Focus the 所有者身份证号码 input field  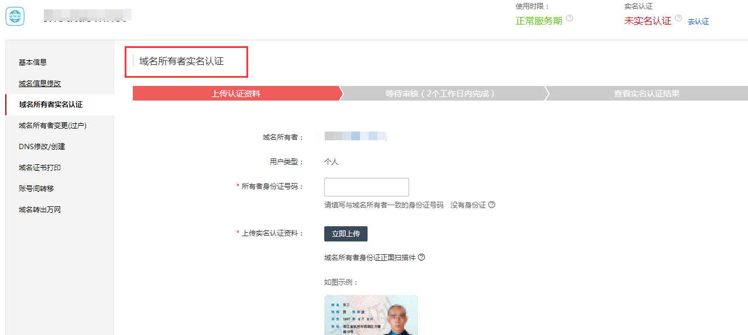click(366, 187)
